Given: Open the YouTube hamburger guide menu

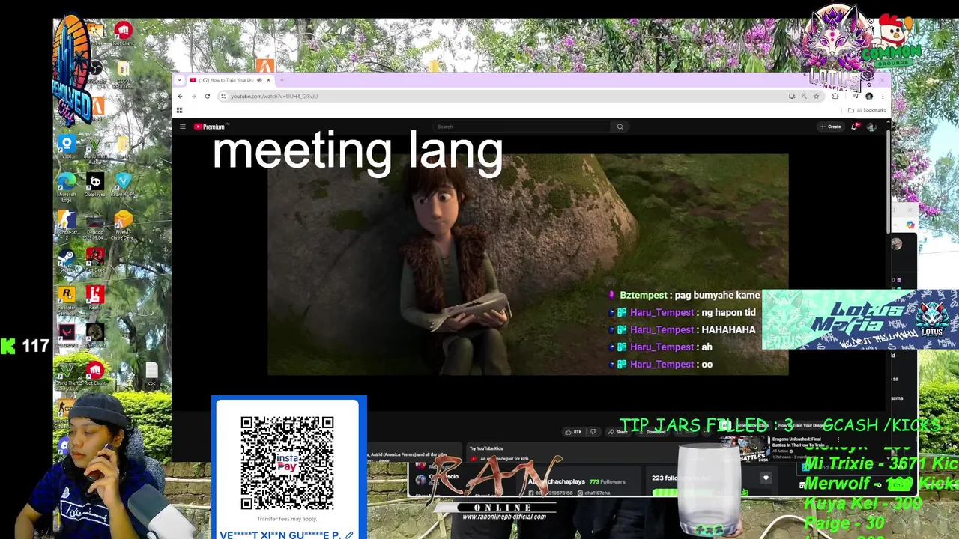Looking at the screenshot, I should (x=182, y=127).
